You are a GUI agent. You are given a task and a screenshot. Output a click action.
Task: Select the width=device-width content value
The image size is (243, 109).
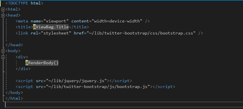(x=117, y=21)
